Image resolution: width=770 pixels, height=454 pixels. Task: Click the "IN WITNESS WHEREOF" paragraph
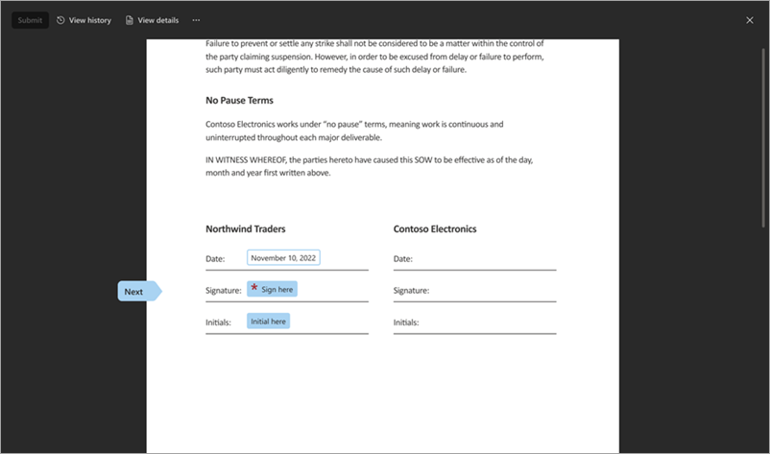369,166
